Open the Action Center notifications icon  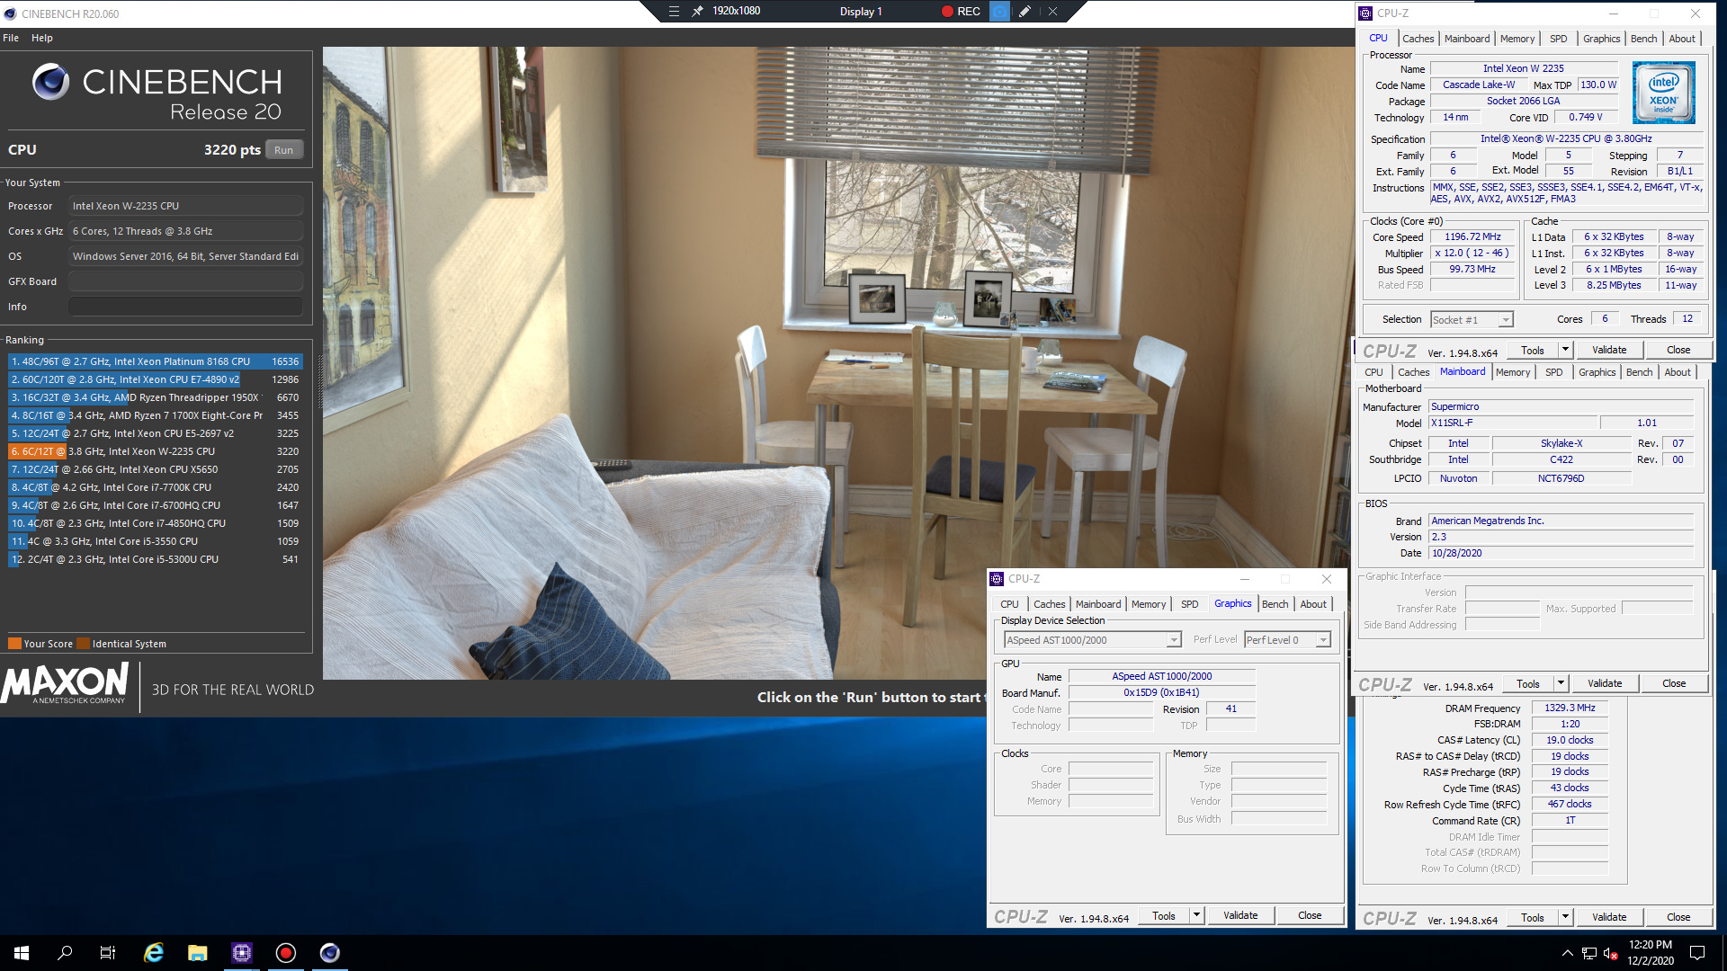point(1697,953)
